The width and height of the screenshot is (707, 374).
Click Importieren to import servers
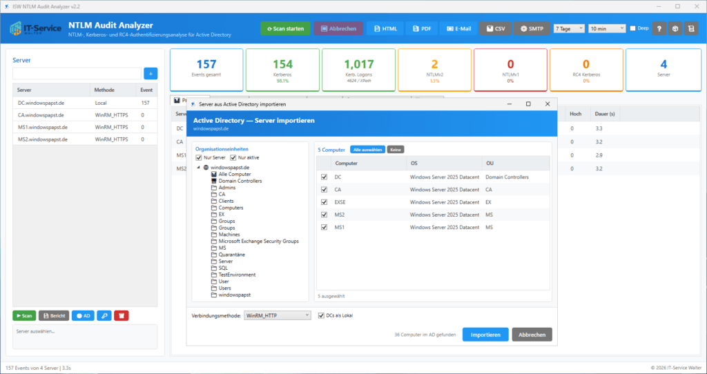point(485,335)
